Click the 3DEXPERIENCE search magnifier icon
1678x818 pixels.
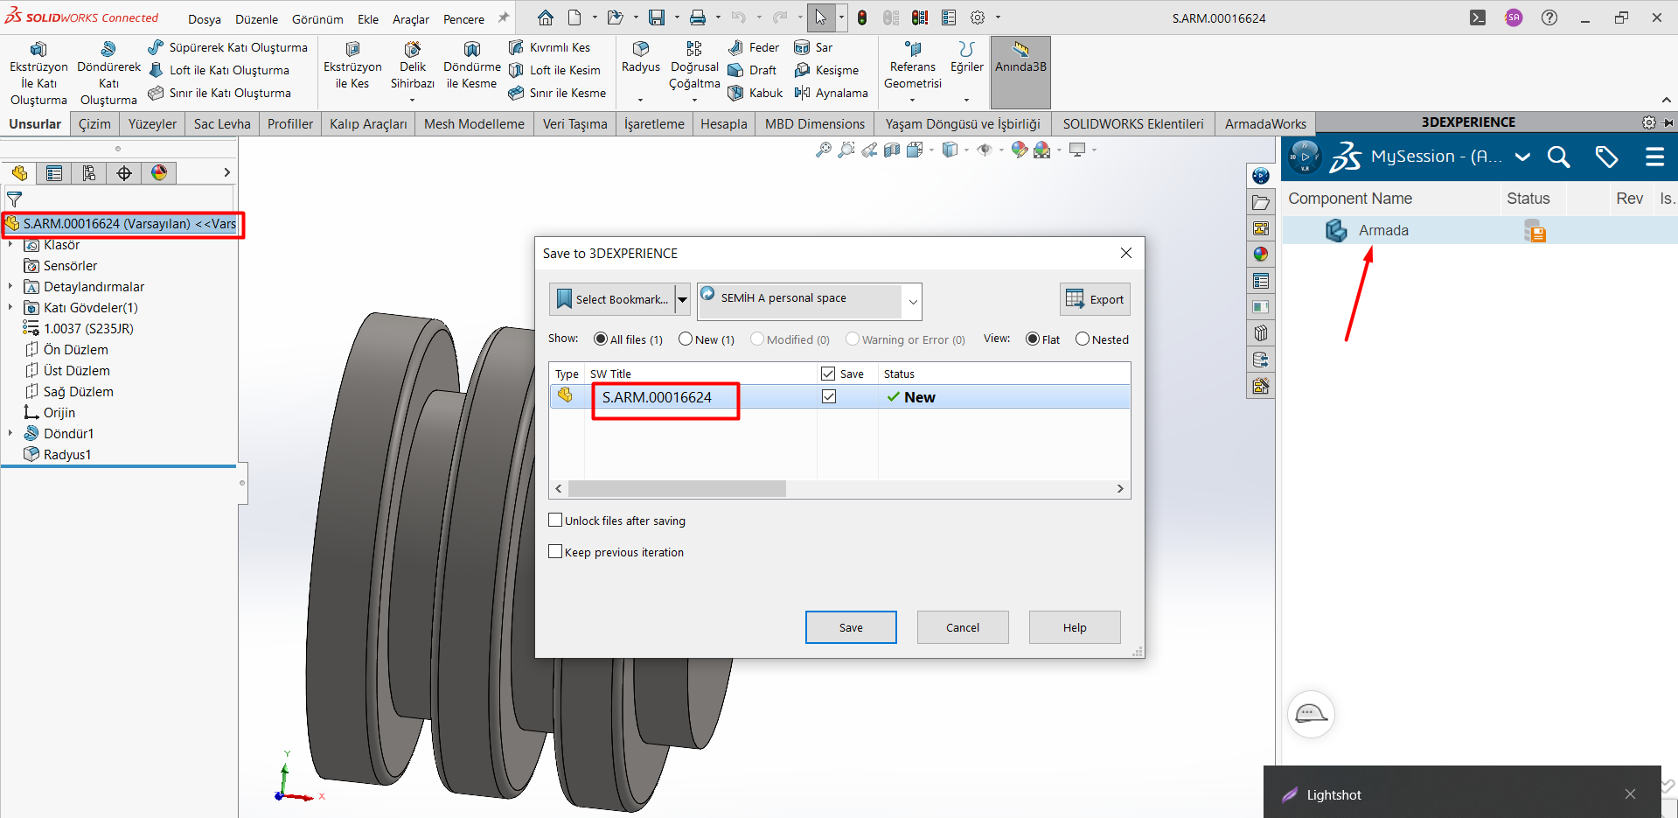click(x=1558, y=157)
